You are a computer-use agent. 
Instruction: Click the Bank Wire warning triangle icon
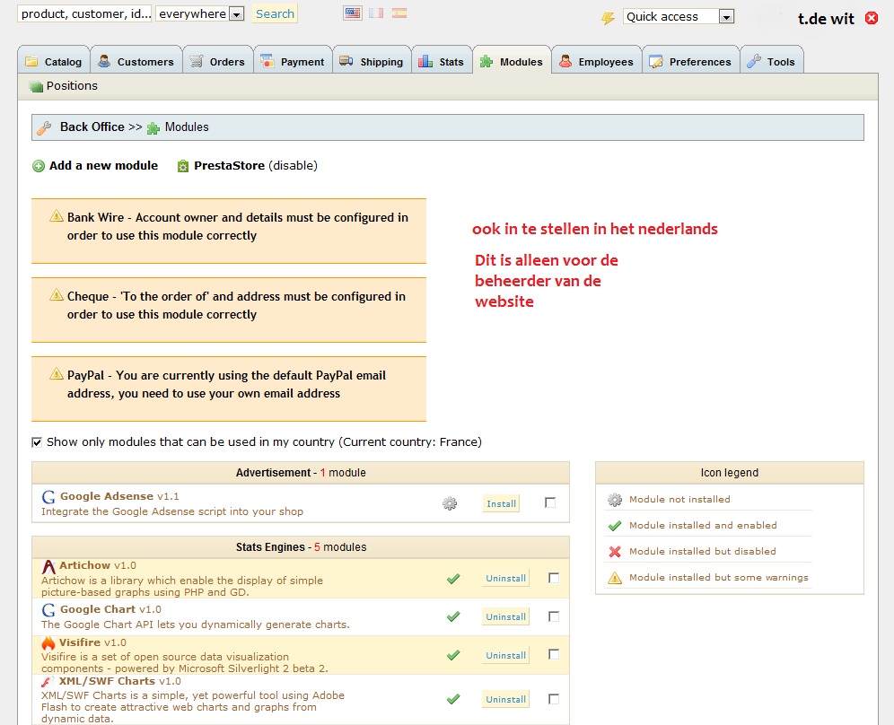(x=56, y=215)
